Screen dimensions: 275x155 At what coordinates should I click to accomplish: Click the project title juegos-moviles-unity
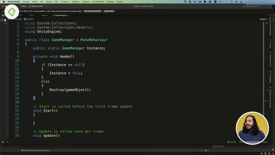144,6
